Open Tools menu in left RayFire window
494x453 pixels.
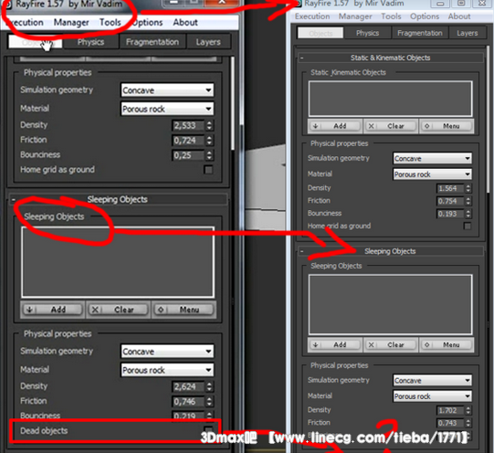pos(110,22)
